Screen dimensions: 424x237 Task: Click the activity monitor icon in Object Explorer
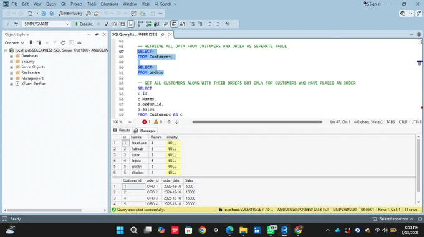pyautogui.click(x=79, y=43)
